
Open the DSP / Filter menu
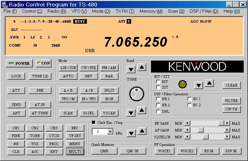coord(204,11)
